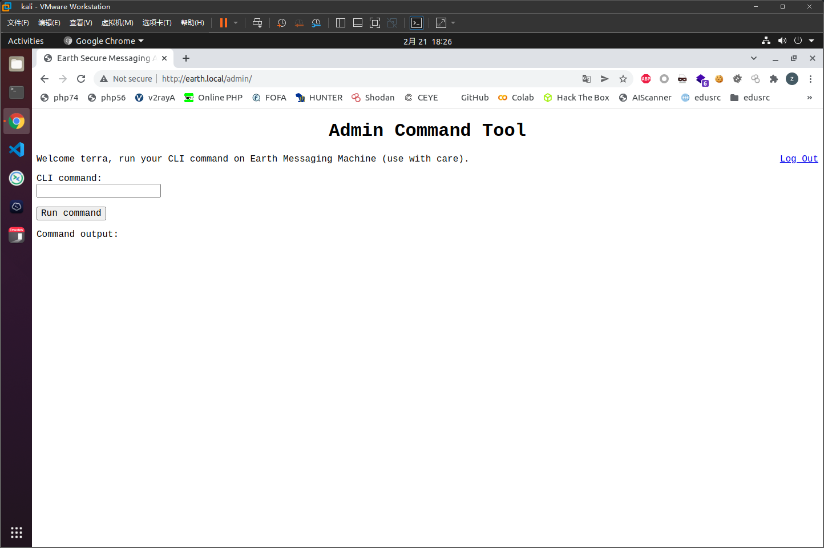
Task: Open Visual Studio Code from the dock
Action: (x=17, y=150)
